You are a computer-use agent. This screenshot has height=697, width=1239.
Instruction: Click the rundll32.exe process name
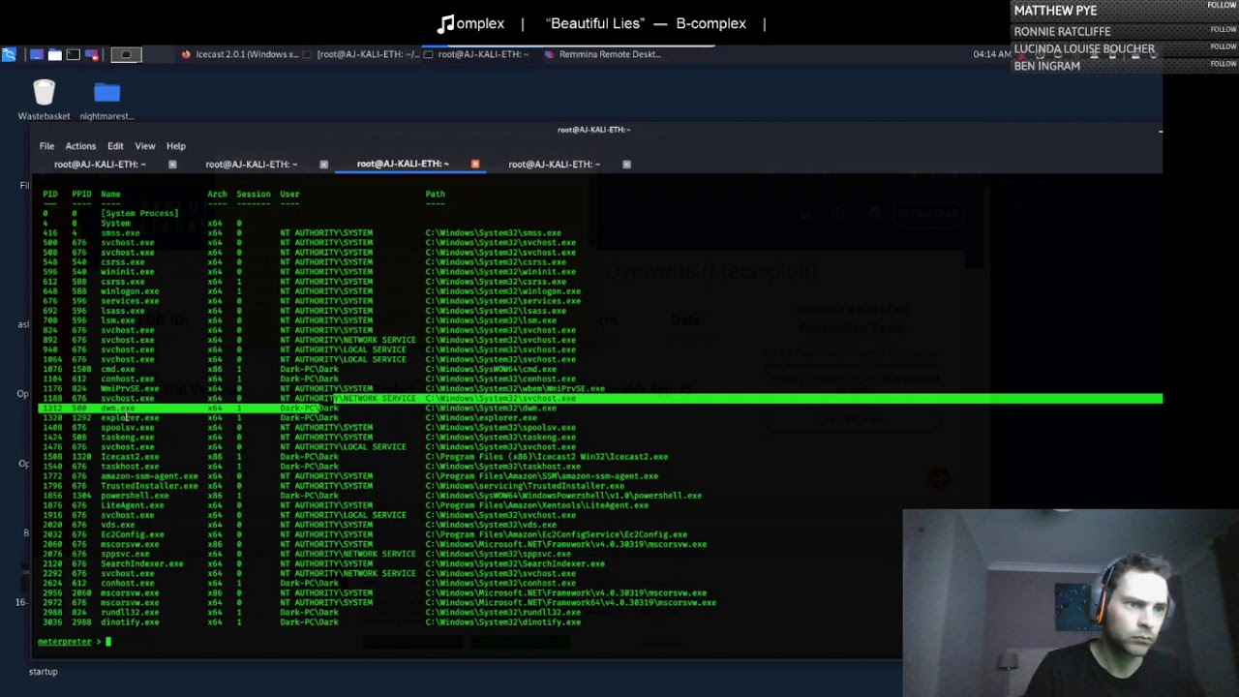(130, 612)
